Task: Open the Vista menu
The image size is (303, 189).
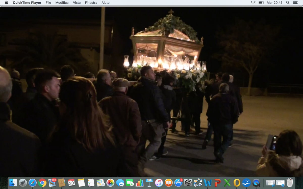Action: [77, 3]
